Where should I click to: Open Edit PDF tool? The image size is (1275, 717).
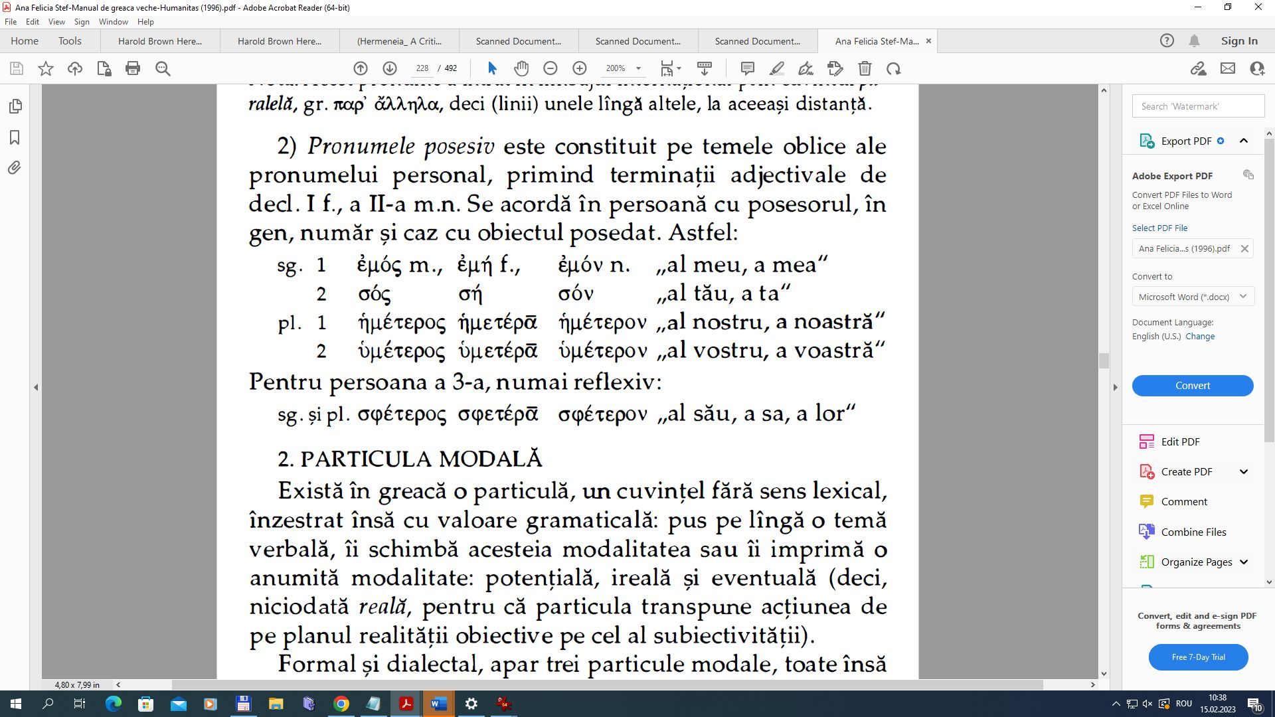pyautogui.click(x=1180, y=442)
